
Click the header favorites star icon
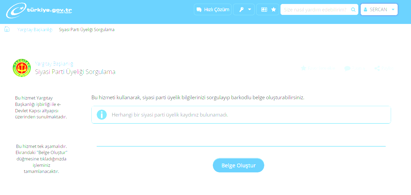click(x=274, y=10)
